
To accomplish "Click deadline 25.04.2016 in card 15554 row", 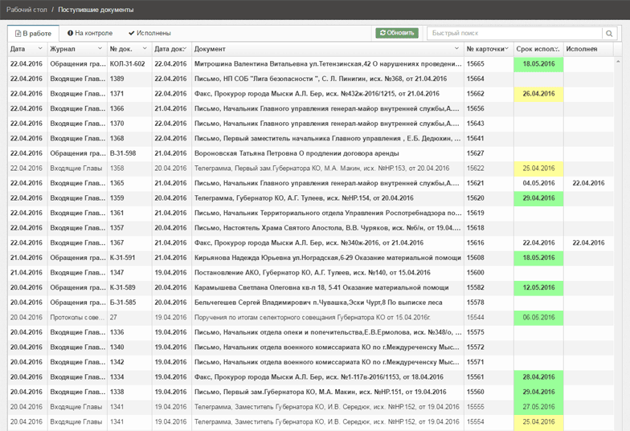I will [x=538, y=422].
